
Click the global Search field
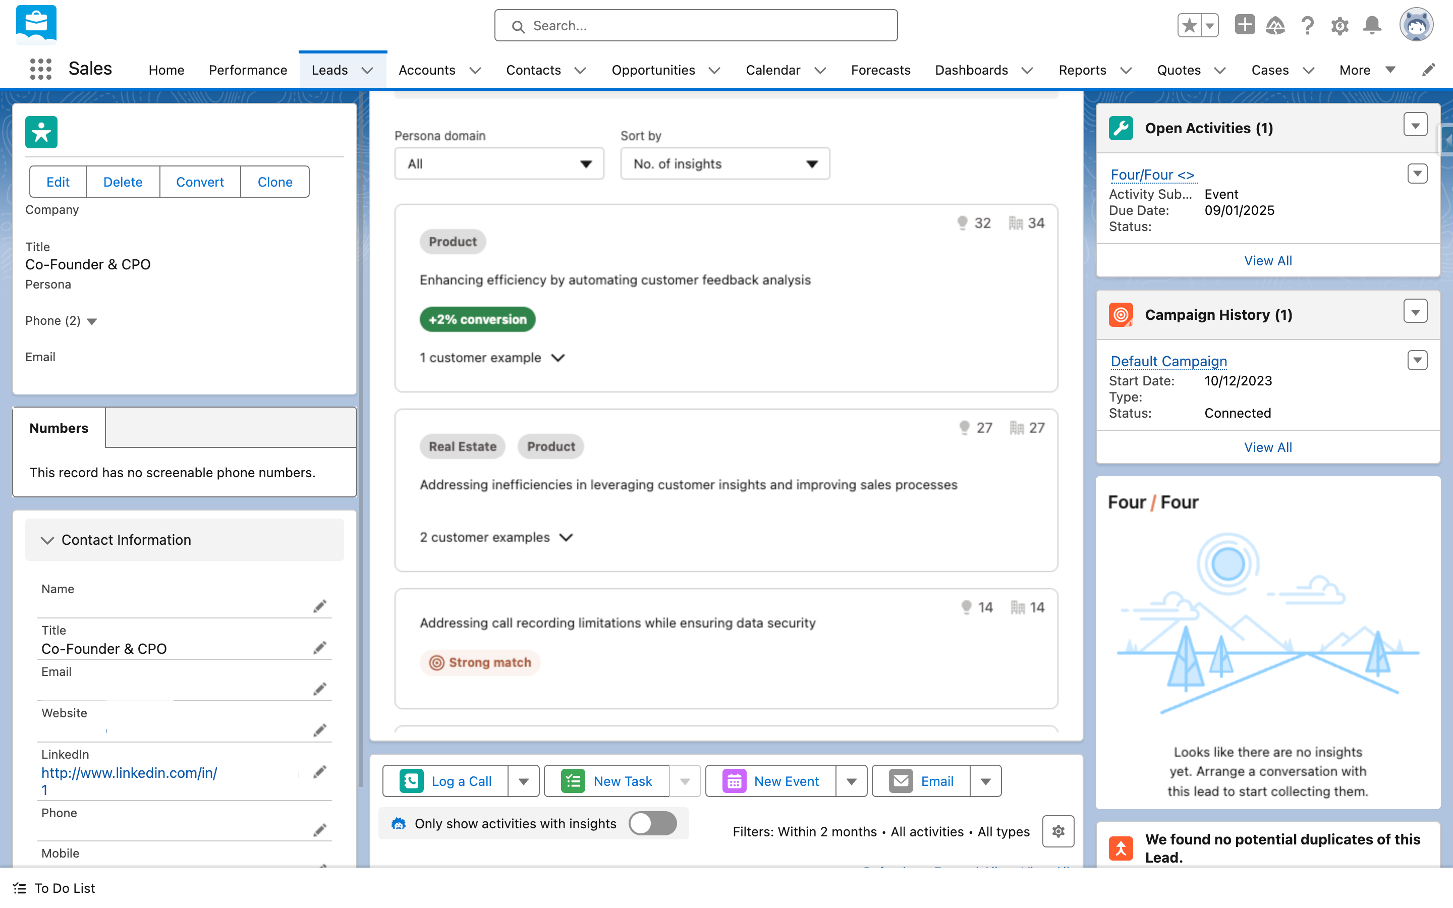point(695,25)
